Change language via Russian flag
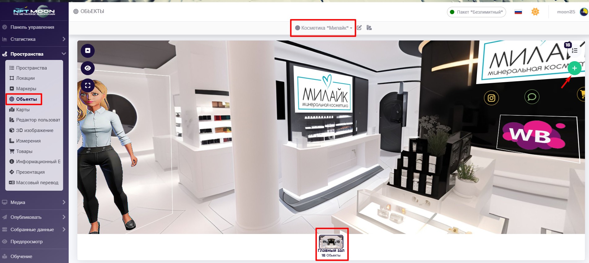Image resolution: width=589 pixels, height=263 pixels. 518,12
